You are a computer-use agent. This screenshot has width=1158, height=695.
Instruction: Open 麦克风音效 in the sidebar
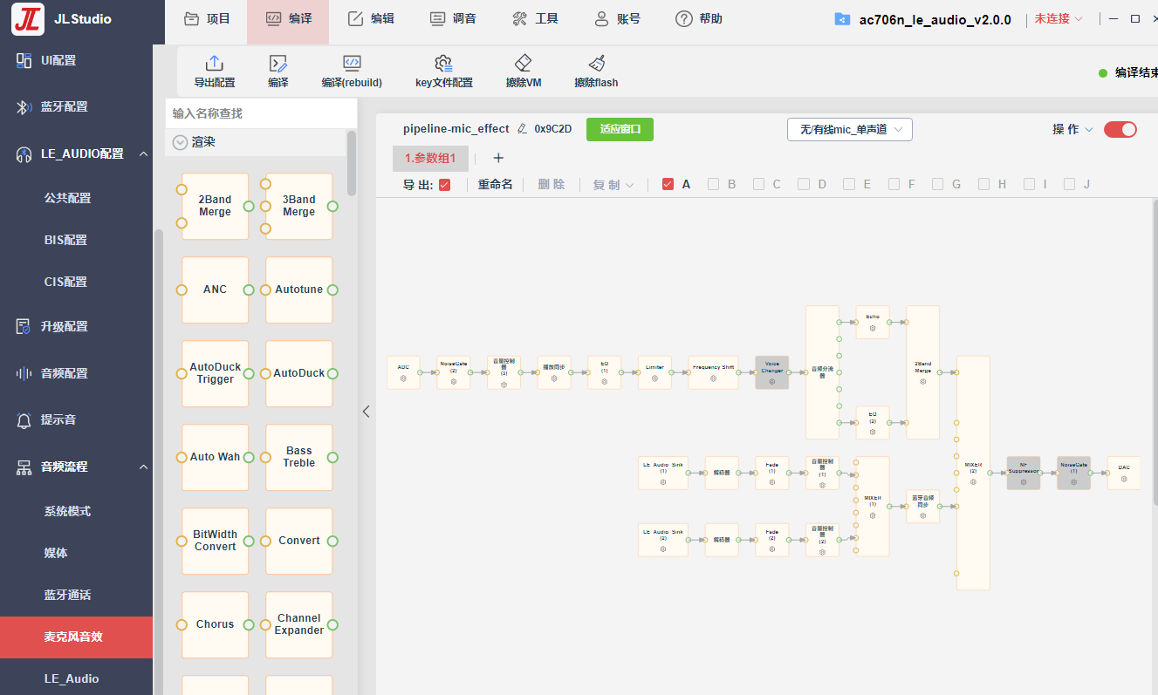point(76,637)
